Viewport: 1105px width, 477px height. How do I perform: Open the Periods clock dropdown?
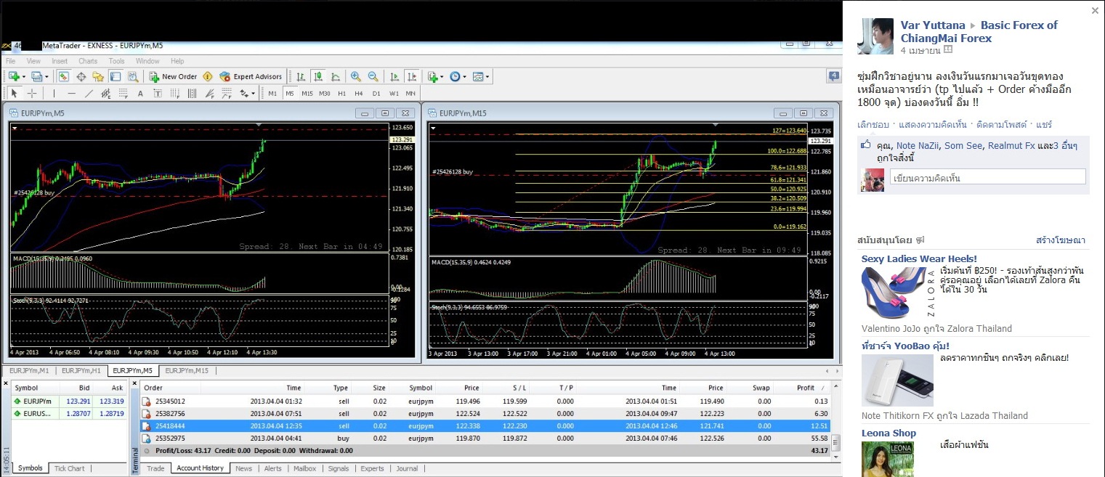(x=457, y=76)
